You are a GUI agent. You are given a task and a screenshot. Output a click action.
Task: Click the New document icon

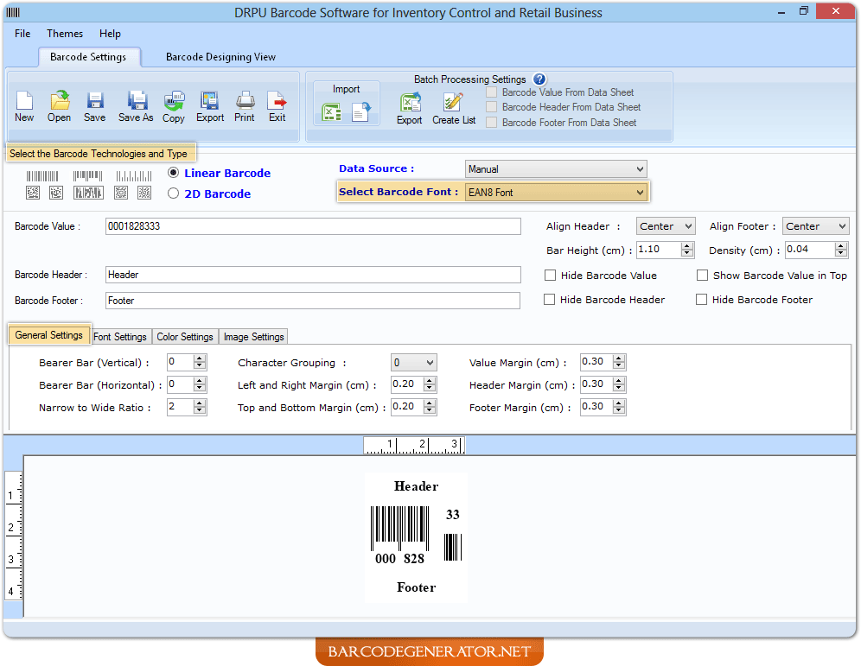[x=24, y=100]
